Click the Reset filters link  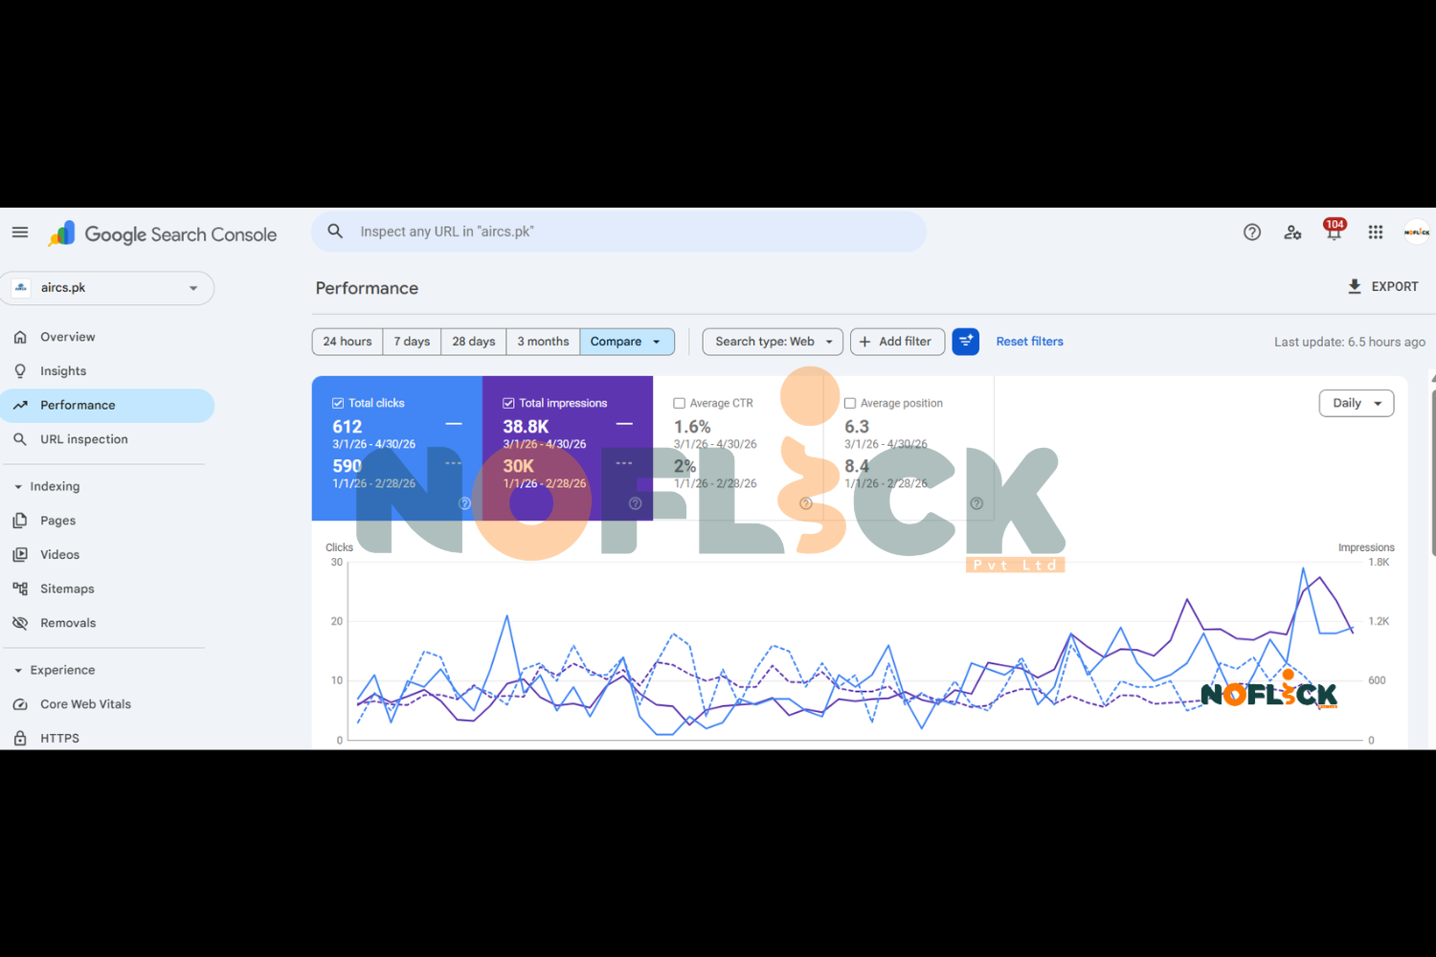click(x=1029, y=342)
